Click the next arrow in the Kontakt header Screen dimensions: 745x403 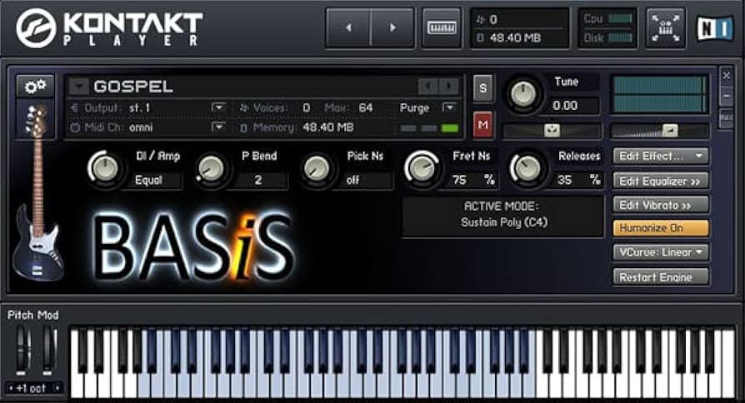tap(392, 28)
